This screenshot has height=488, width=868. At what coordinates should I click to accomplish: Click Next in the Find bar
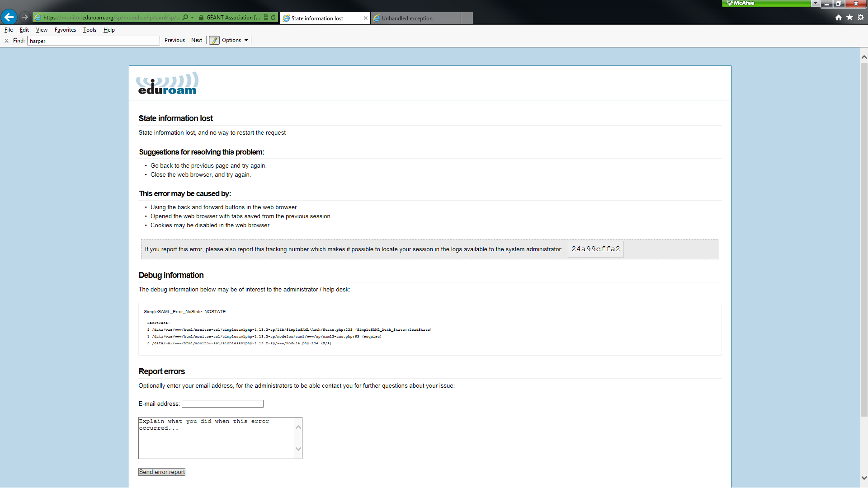click(x=197, y=40)
